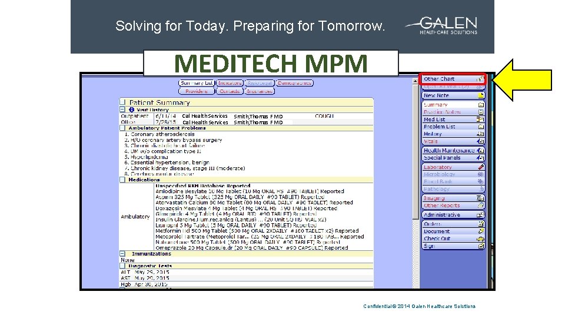Click the Sign icon in the sidebar
The height and width of the screenshot is (318, 565).
coord(481,246)
